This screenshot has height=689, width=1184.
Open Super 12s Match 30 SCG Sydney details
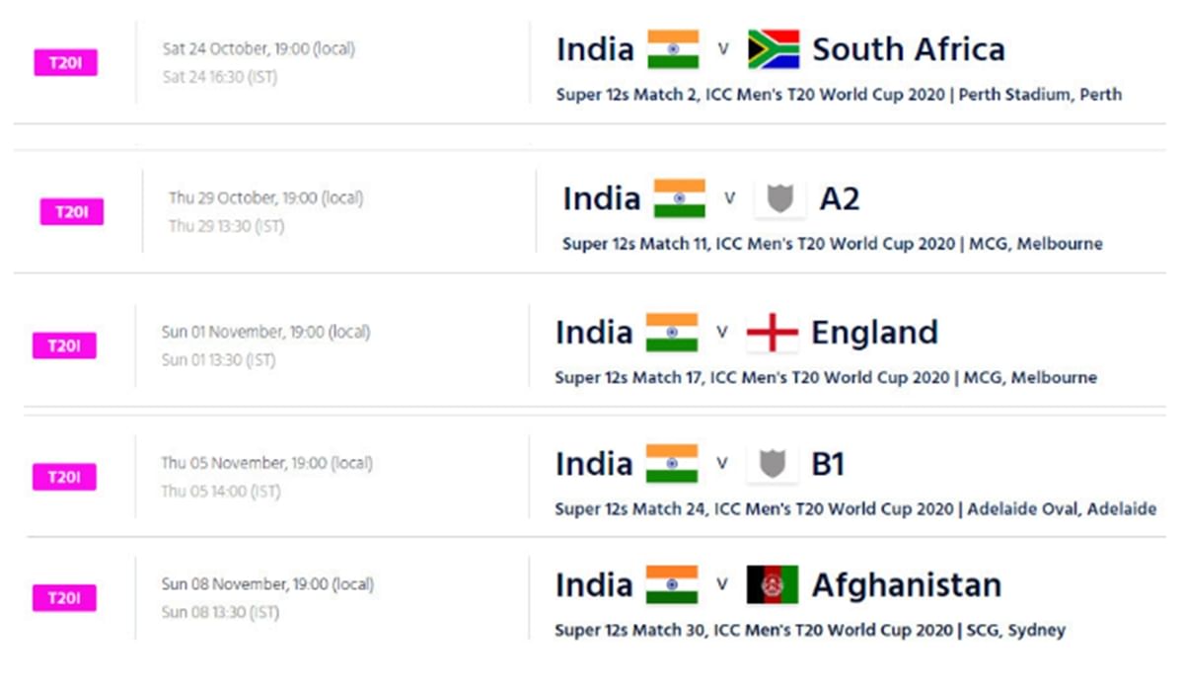click(810, 630)
